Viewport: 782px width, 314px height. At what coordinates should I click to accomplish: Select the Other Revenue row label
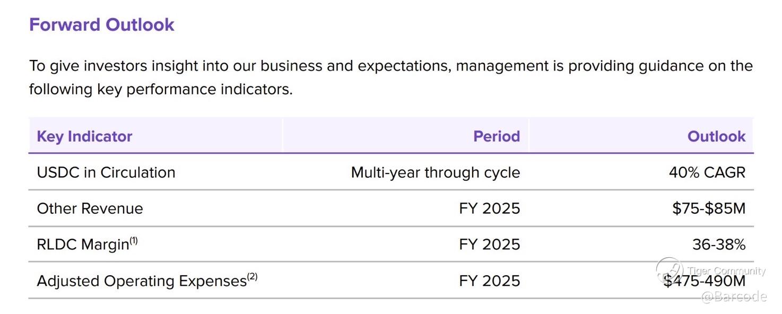pyautogui.click(x=90, y=208)
